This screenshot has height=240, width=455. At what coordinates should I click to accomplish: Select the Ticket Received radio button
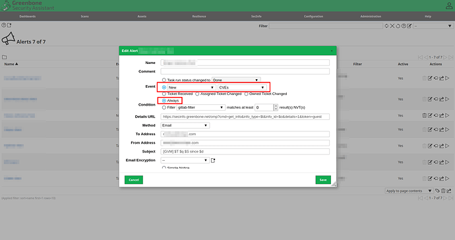[x=164, y=94]
